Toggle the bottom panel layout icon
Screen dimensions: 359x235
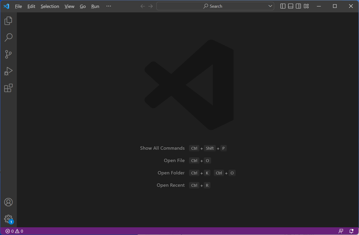click(291, 6)
